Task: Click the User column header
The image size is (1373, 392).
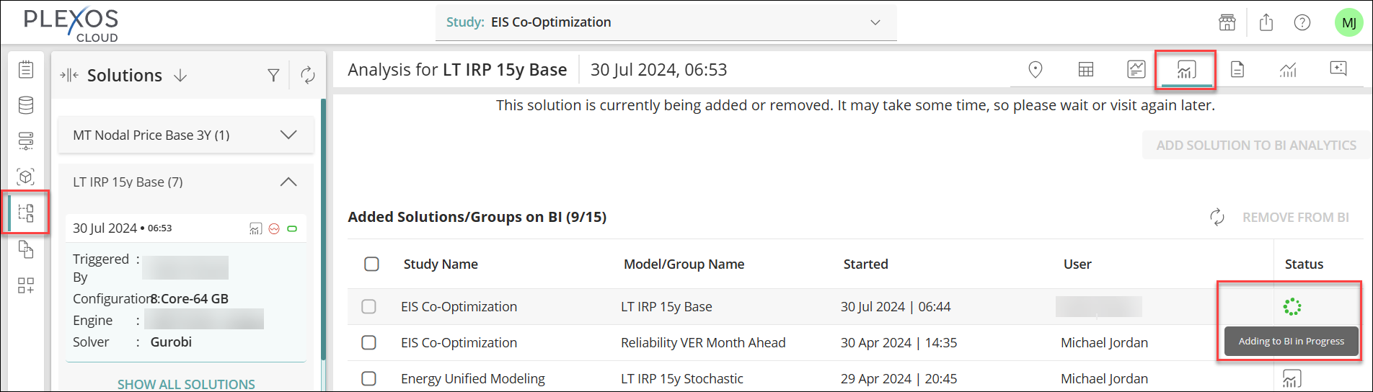Action: click(x=1077, y=264)
